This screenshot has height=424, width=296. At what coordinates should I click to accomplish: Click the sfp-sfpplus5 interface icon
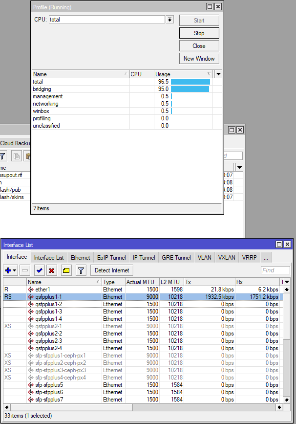pyautogui.click(x=31, y=385)
